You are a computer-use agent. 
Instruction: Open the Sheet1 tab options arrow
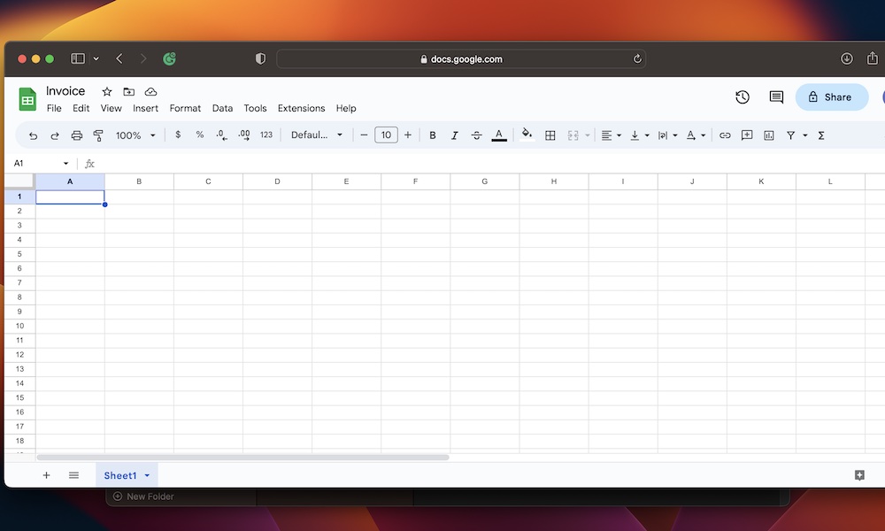(147, 476)
